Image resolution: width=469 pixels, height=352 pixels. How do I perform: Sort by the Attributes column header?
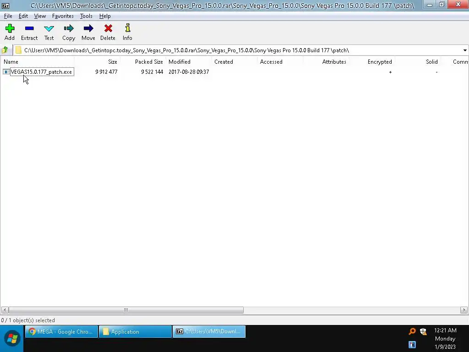click(x=326, y=62)
